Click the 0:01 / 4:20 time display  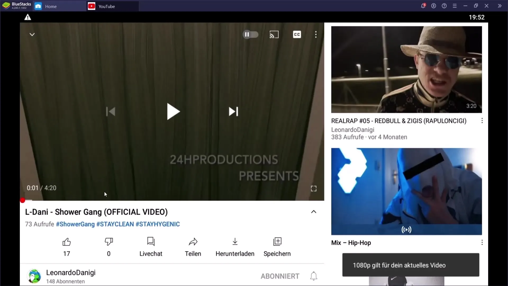tap(42, 188)
